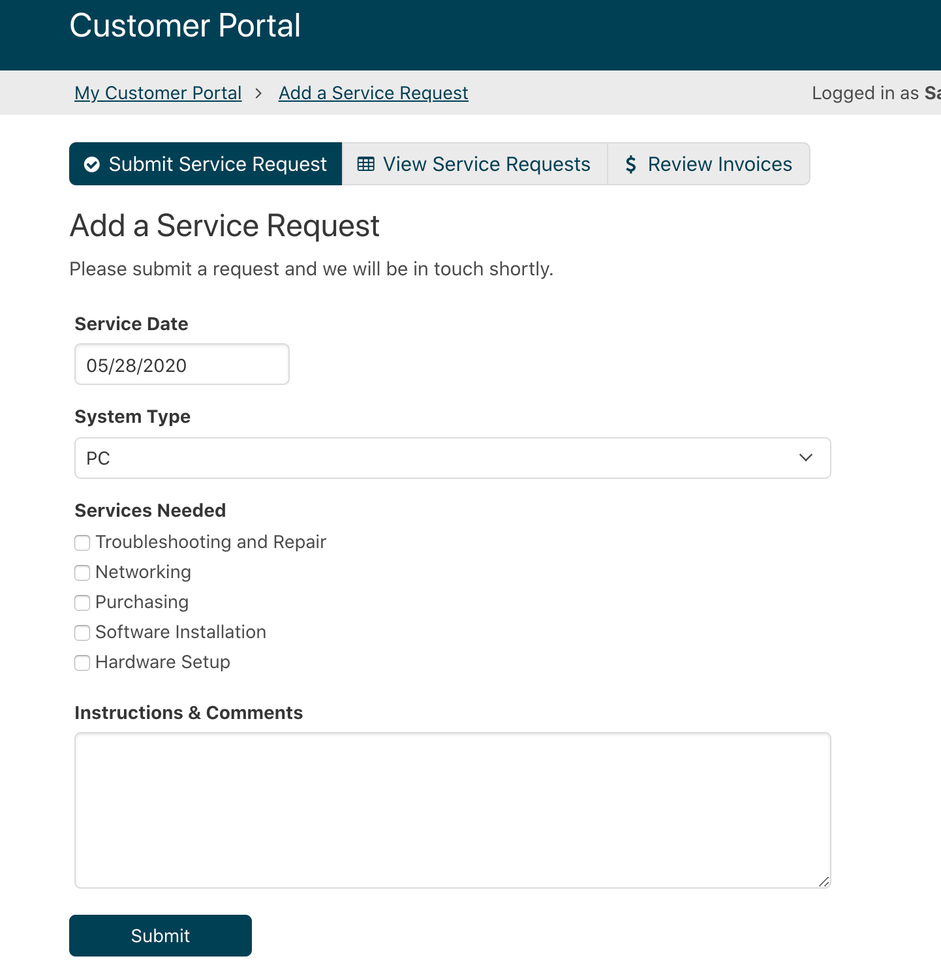Tick the Purchasing checkbox
The height and width of the screenshot is (980, 941).
pyautogui.click(x=82, y=603)
